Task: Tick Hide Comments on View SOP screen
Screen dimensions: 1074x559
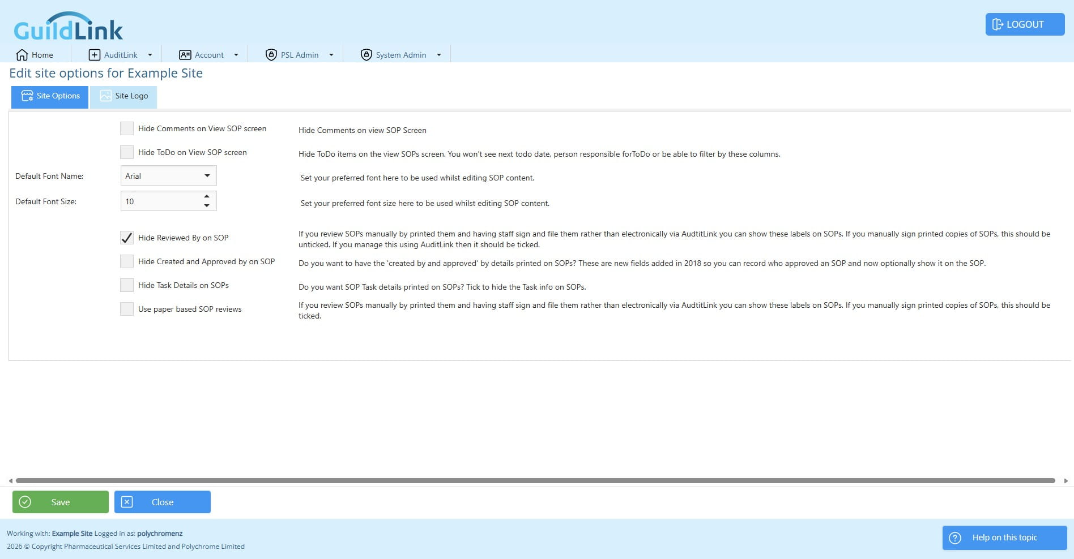Action: point(127,128)
